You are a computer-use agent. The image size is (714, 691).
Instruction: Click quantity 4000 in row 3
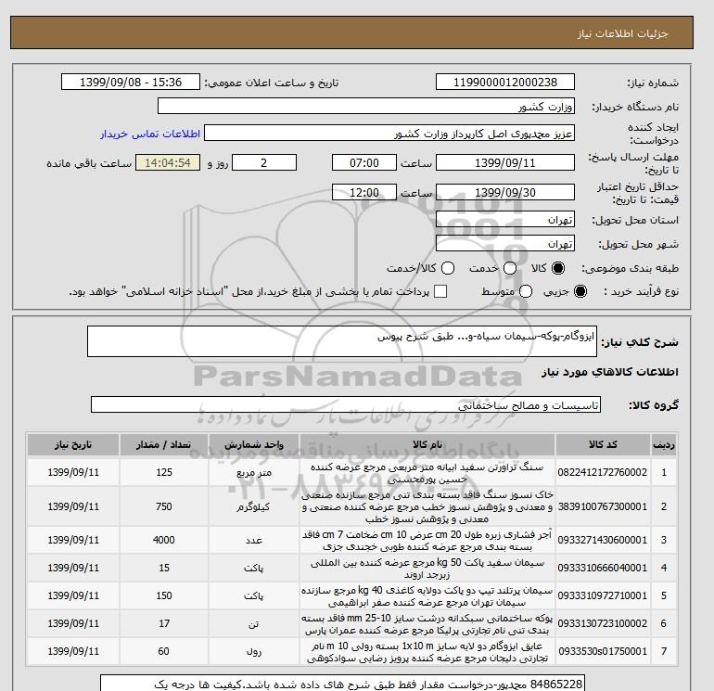[164, 540]
